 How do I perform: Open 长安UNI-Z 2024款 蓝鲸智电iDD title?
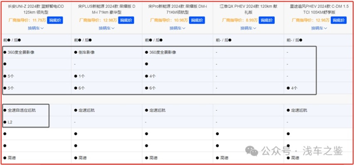click(x=36, y=9)
